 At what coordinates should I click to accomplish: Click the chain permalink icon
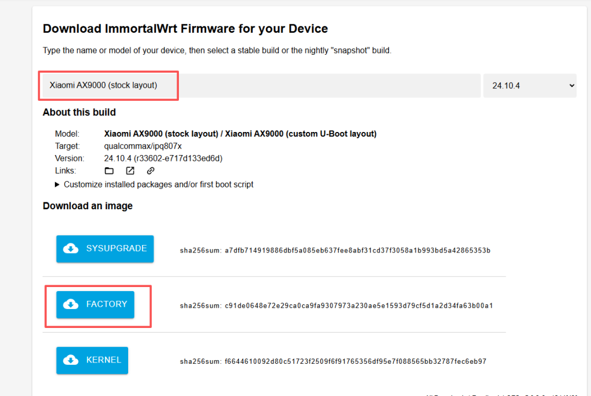151,171
